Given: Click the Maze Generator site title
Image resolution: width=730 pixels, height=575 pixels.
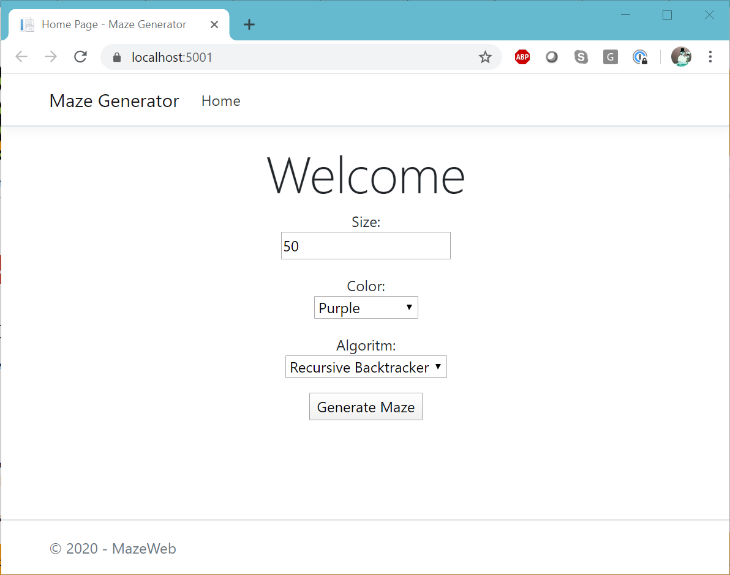Looking at the screenshot, I should point(114,101).
